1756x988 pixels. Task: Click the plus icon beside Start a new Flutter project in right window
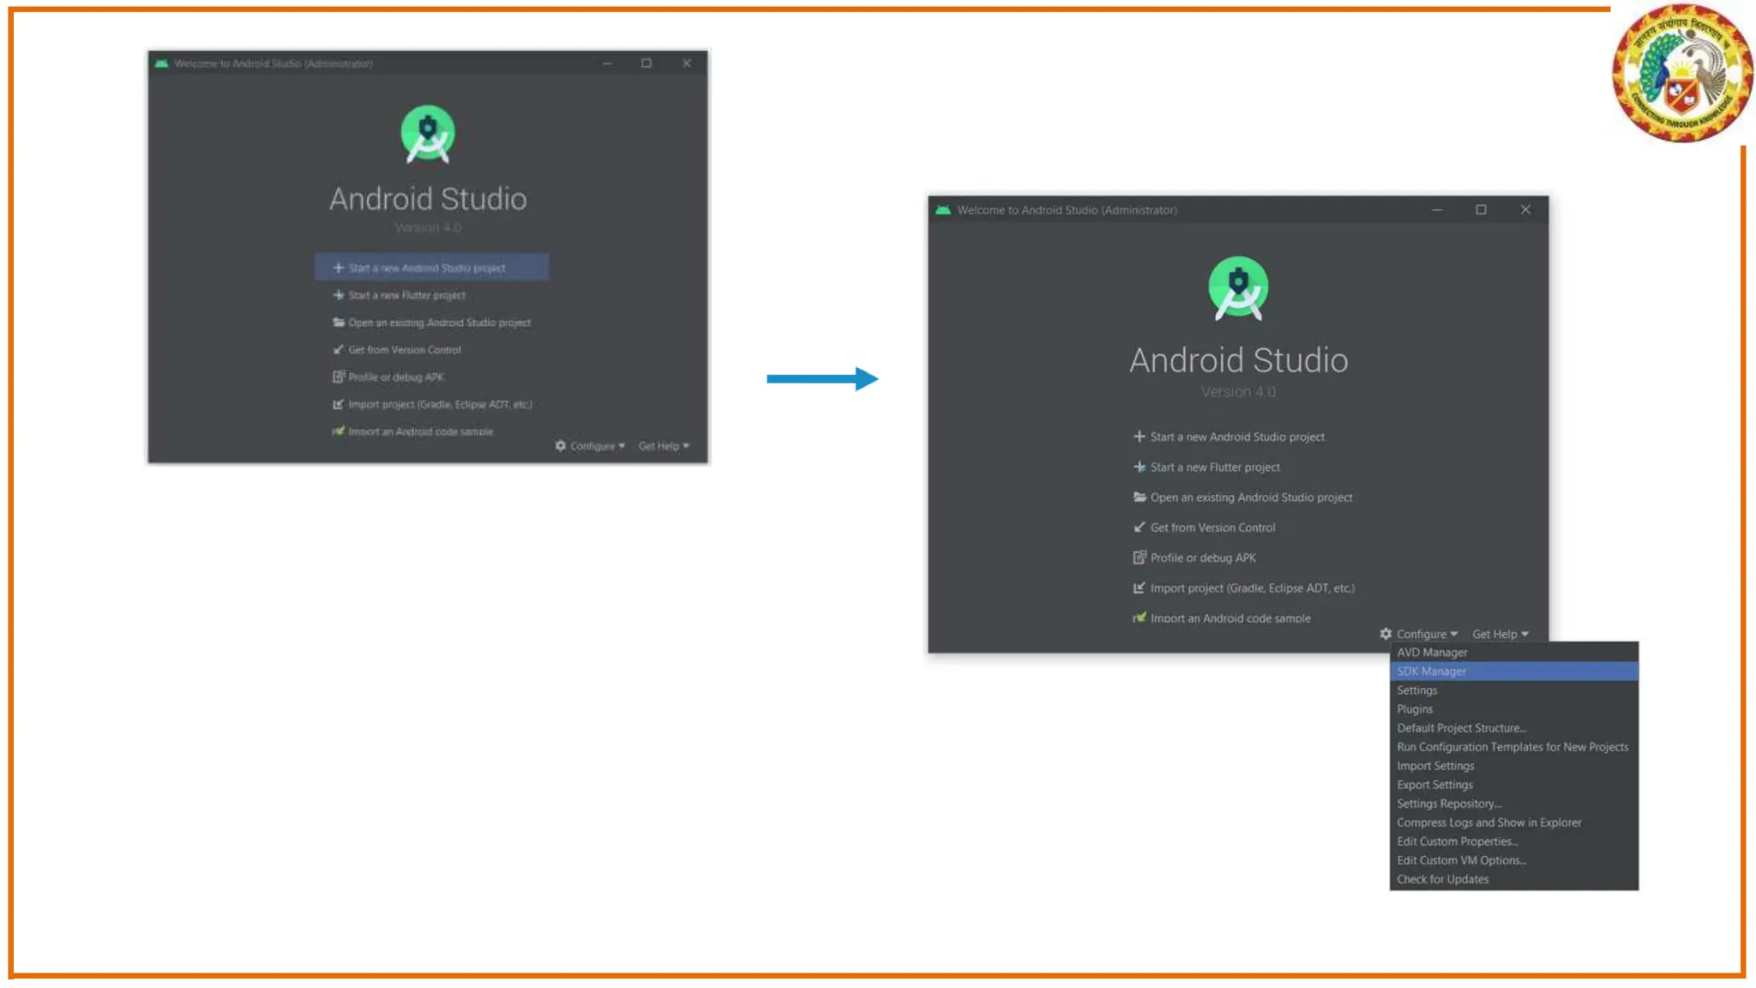click(x=1139, y=467)
